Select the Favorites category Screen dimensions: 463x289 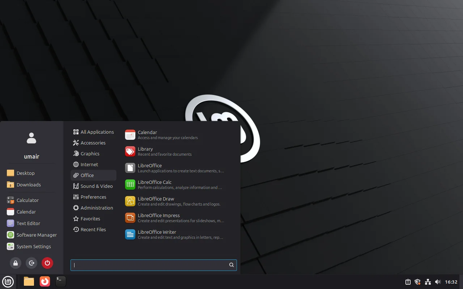(93, 219)
